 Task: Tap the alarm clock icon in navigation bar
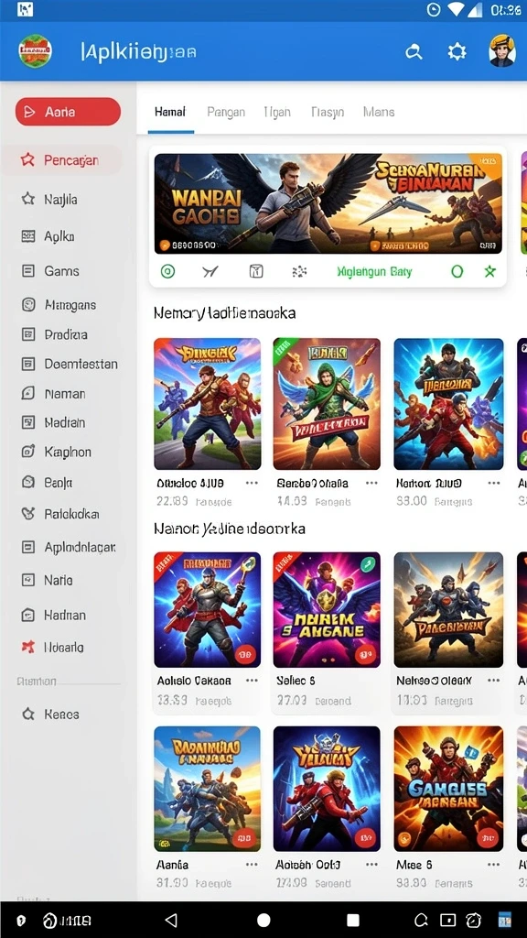tap(474, 920)
